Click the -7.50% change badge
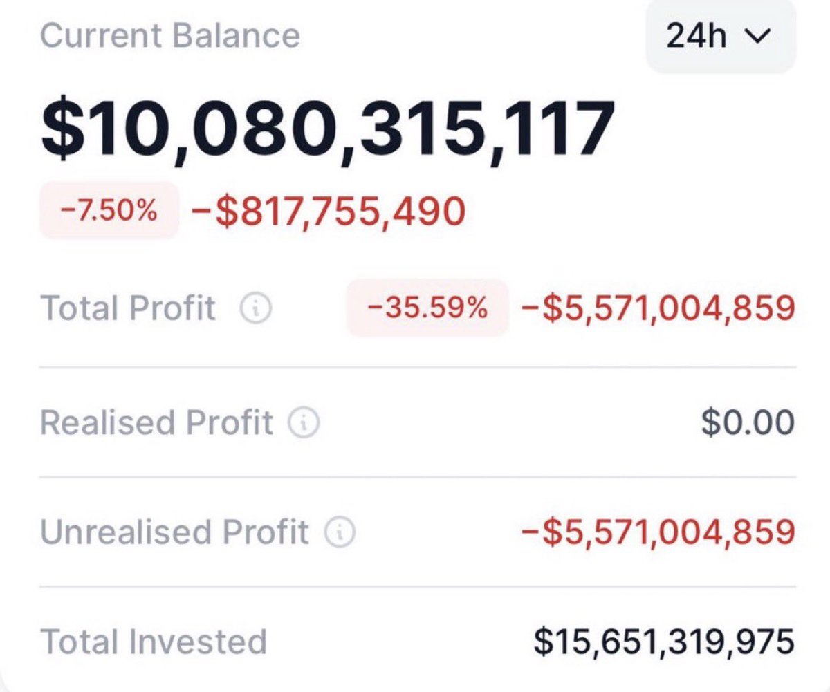The width and height of the screenshot is (830, 692). tap(109, 210)
